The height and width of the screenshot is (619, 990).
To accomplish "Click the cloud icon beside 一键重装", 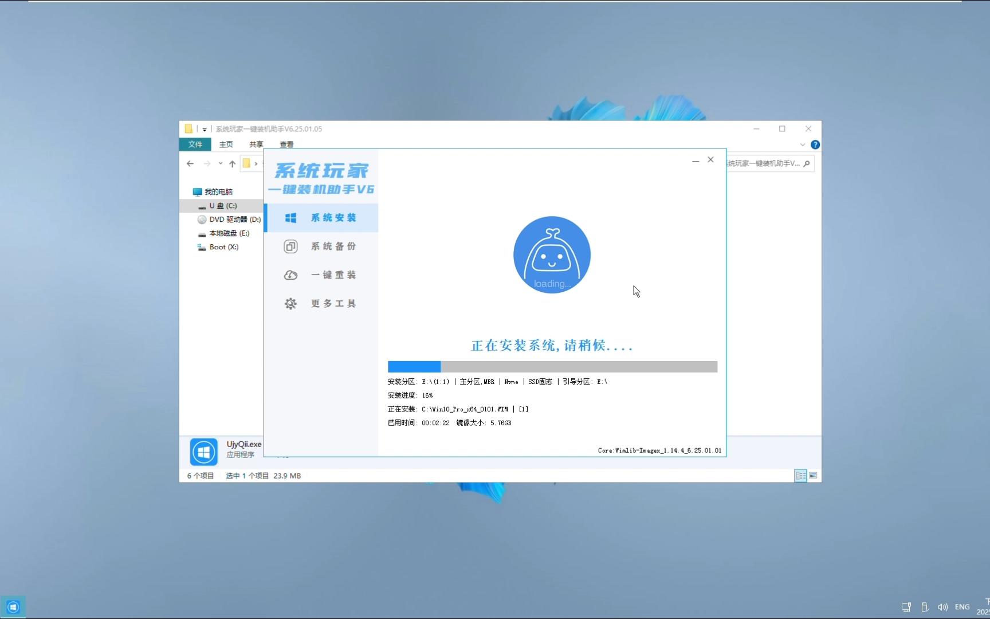I will [x=290, y=275].
